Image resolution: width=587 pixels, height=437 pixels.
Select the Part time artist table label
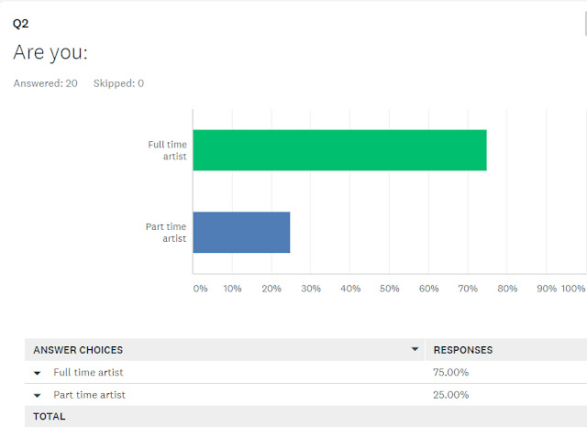coord(90,395)
